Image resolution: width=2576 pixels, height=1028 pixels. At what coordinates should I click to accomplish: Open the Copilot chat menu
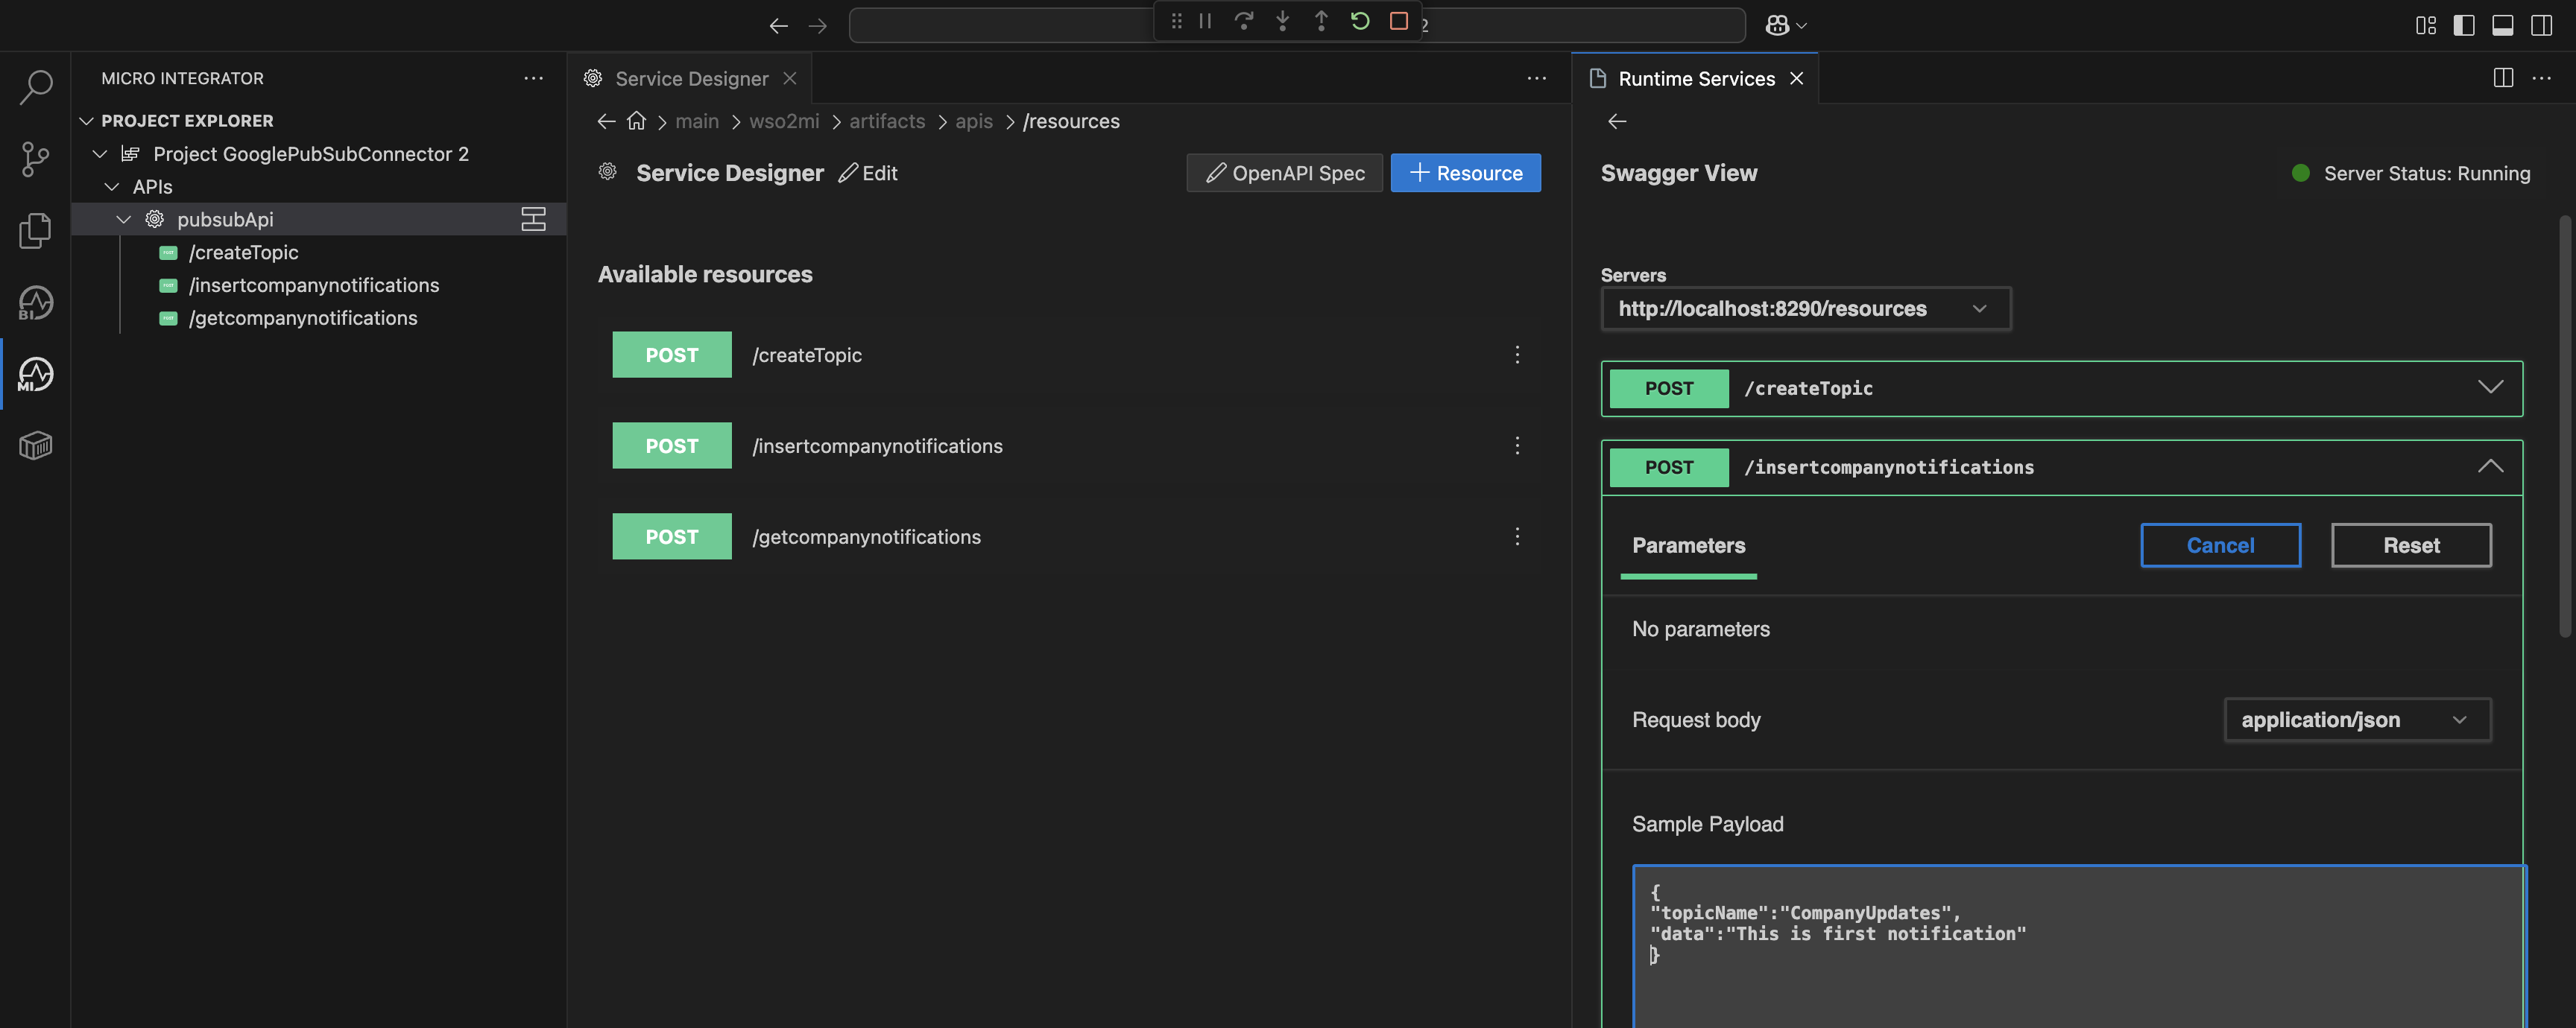[1786, 26]
